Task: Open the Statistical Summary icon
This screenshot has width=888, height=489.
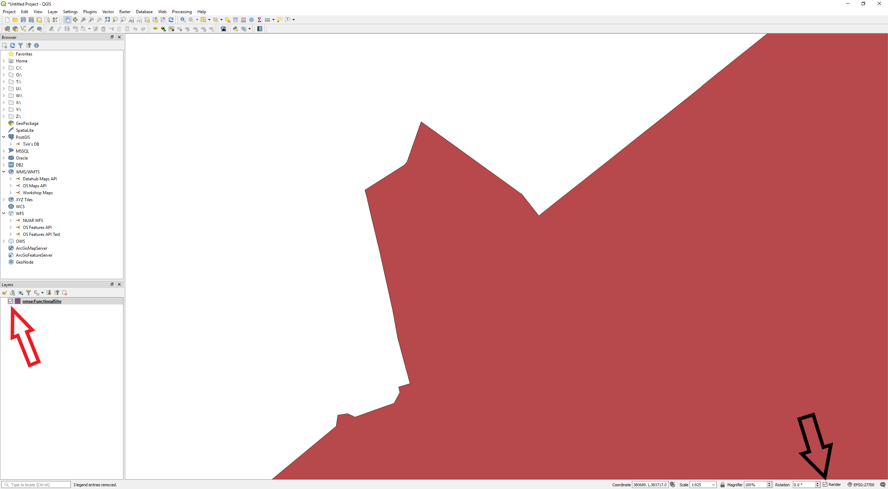Action: (x=259, y=20)
